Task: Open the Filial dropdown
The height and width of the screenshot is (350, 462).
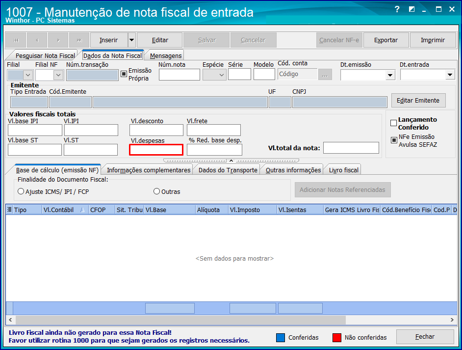Action: (x=28, y=75)
